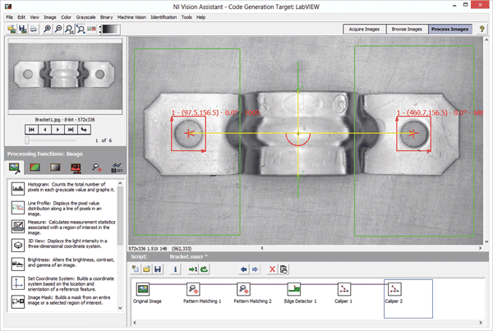Click the grayscale palette gradient selector
This screenshot has width=493, height=331.
[111, 30]
